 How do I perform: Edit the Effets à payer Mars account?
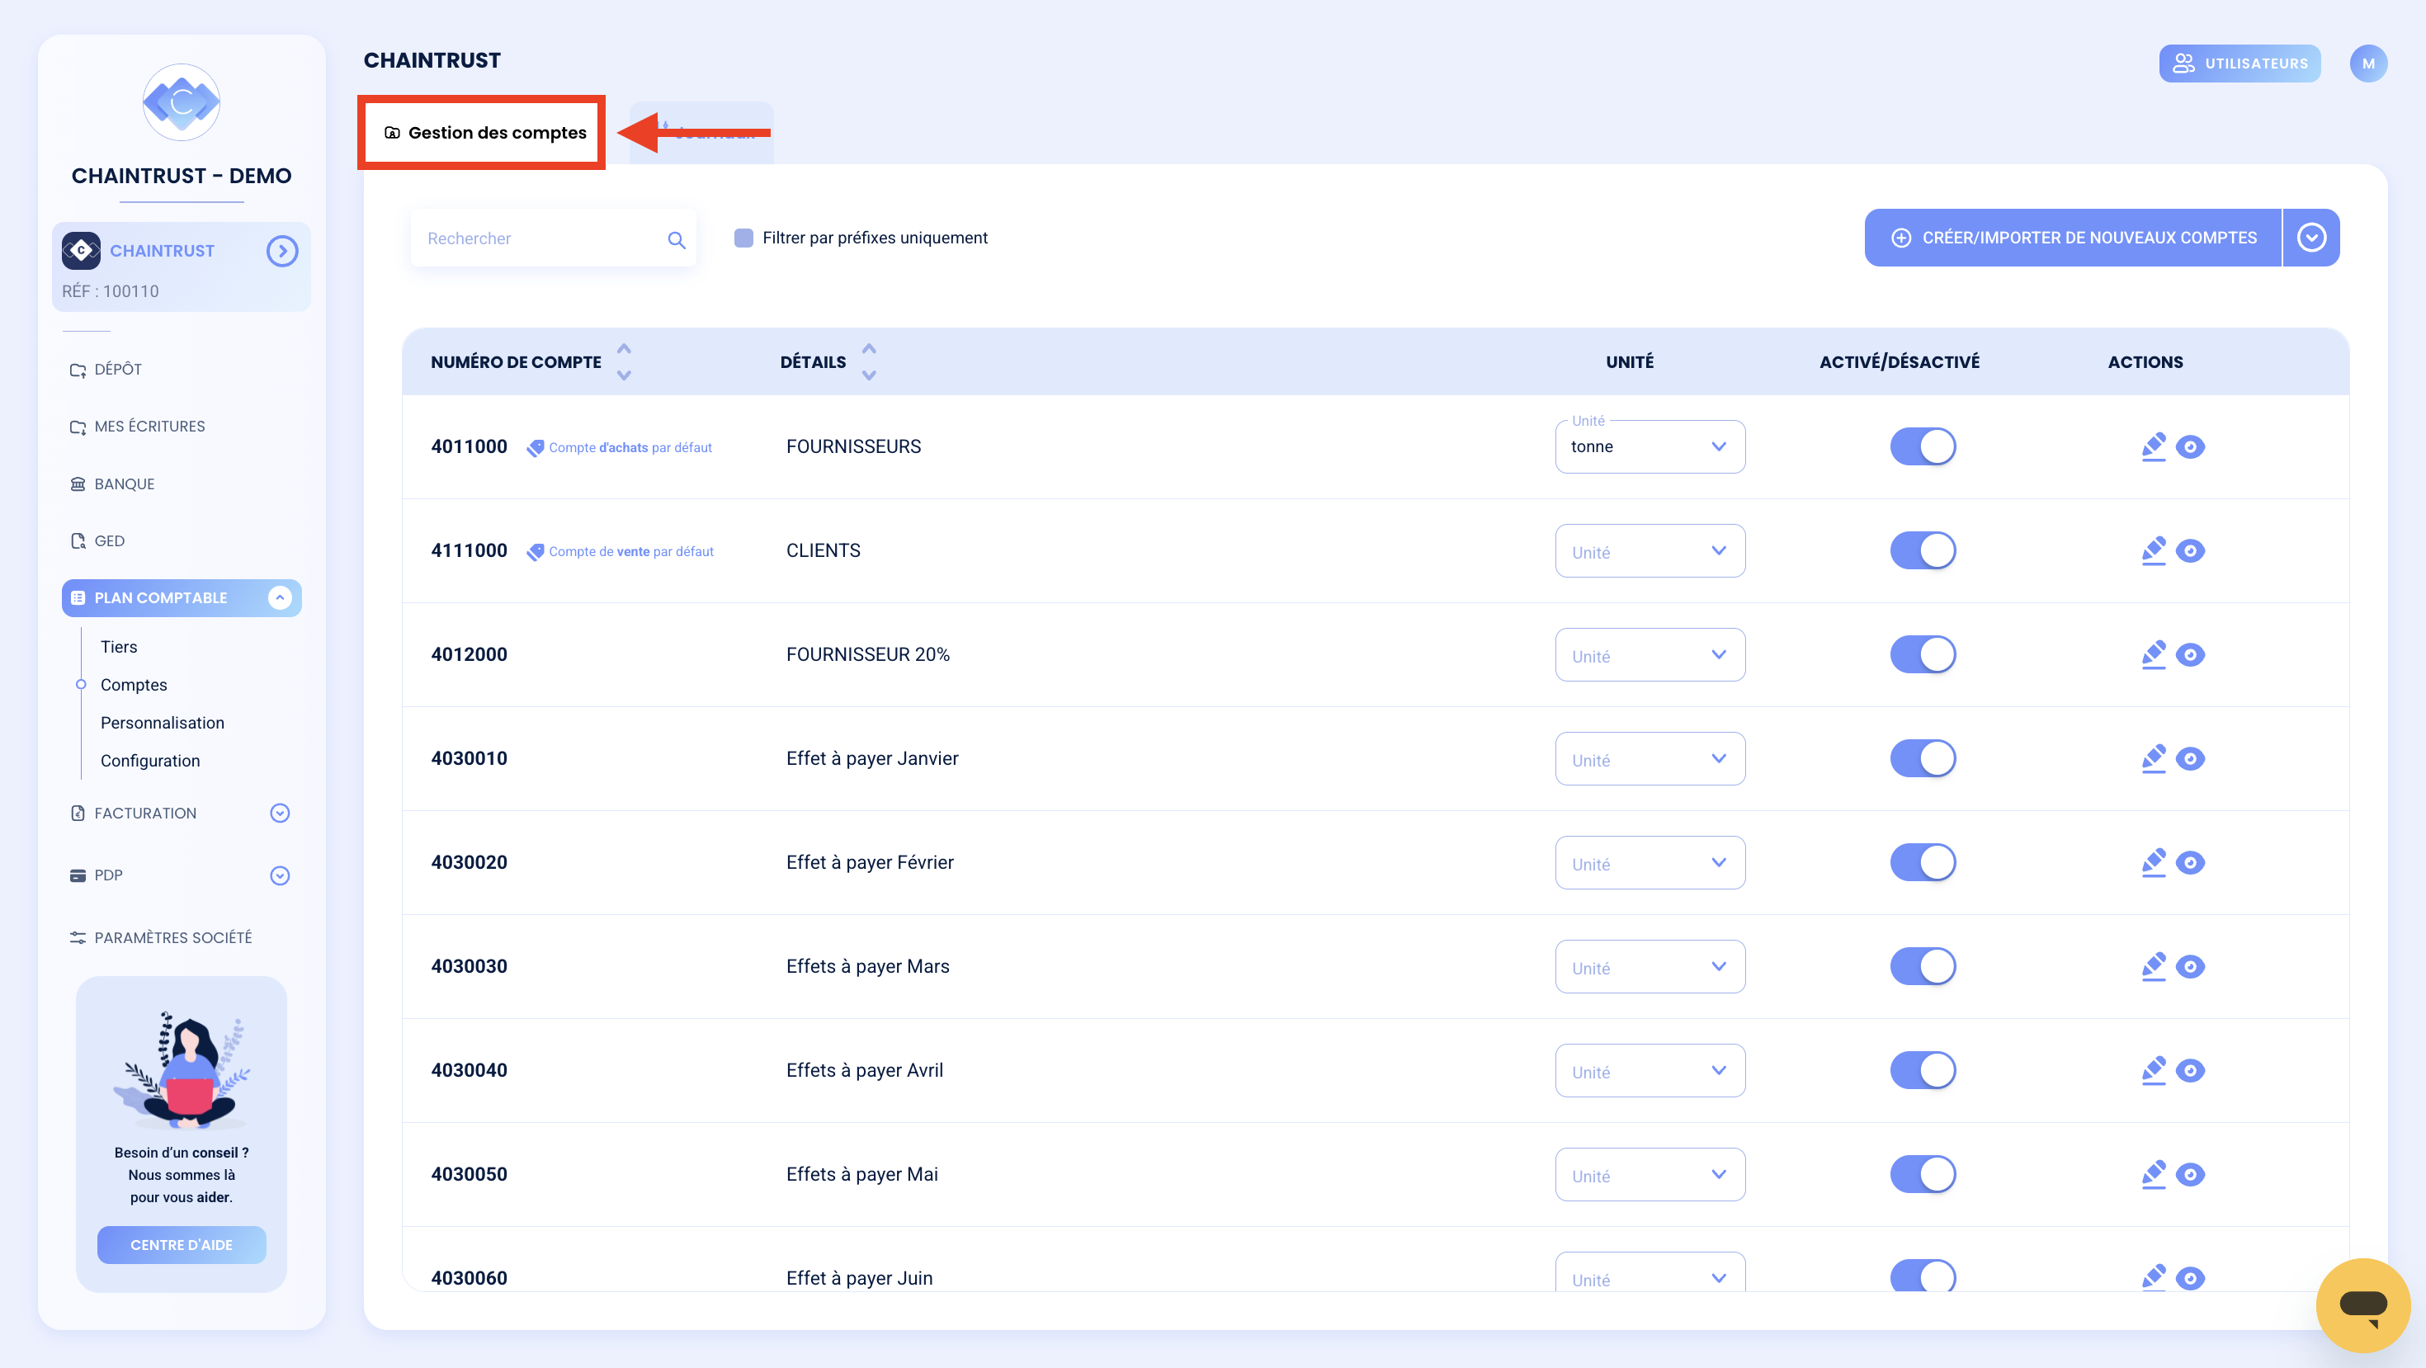pos(2153,966)
